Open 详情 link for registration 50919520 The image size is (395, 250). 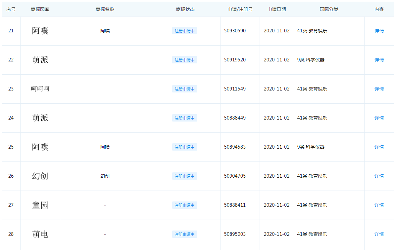click(379, 60)
